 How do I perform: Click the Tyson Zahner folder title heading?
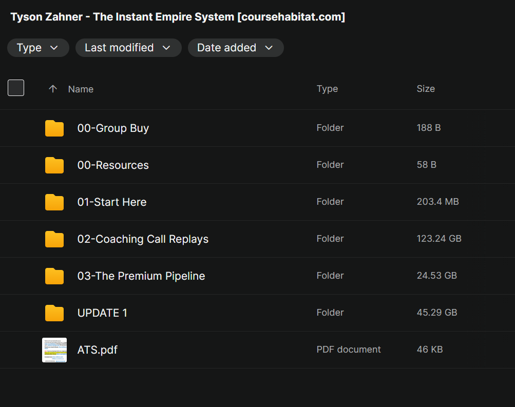[178, 17]
